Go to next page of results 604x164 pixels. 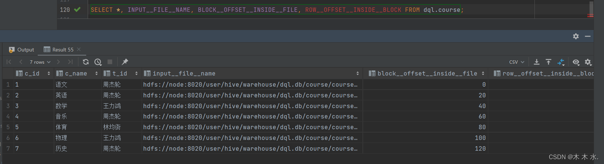58,62
